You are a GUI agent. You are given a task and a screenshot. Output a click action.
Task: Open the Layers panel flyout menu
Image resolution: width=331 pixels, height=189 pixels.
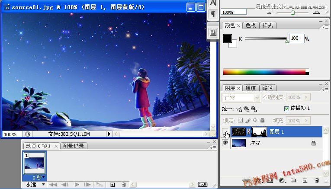point(326,90)
